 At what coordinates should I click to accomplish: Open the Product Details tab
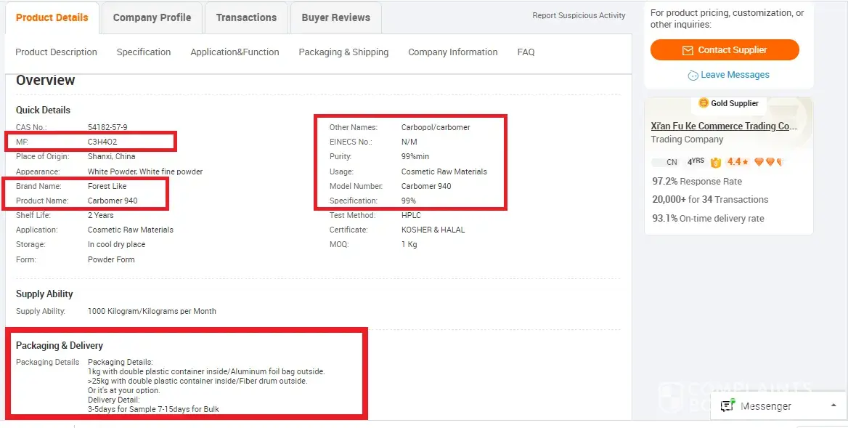pos(52,17)
